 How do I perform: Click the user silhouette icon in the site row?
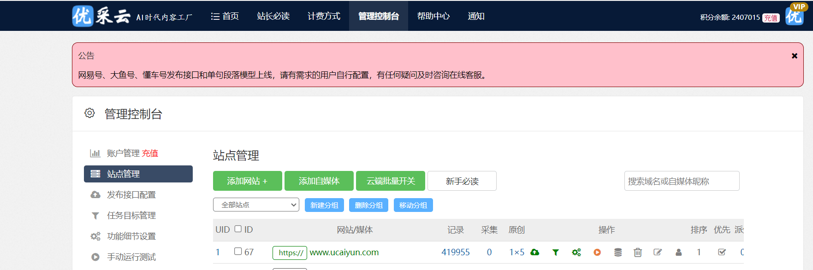pyautogui.click(x=678, y=252)
